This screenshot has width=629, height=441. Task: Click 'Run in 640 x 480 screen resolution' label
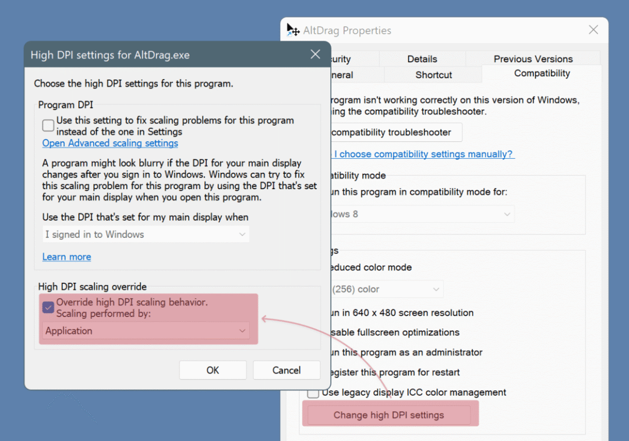(402, 313)
